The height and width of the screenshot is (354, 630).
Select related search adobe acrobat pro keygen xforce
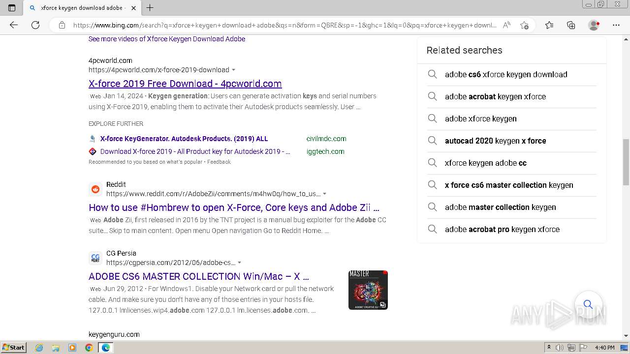tap(502, 229)
